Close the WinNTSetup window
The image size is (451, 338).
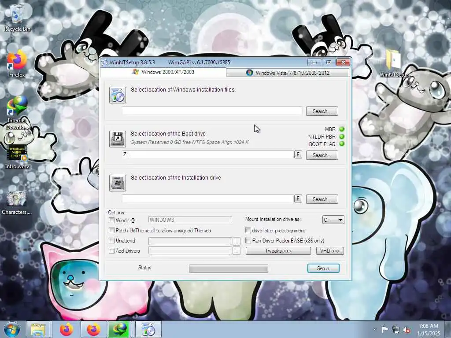point(343,62)
